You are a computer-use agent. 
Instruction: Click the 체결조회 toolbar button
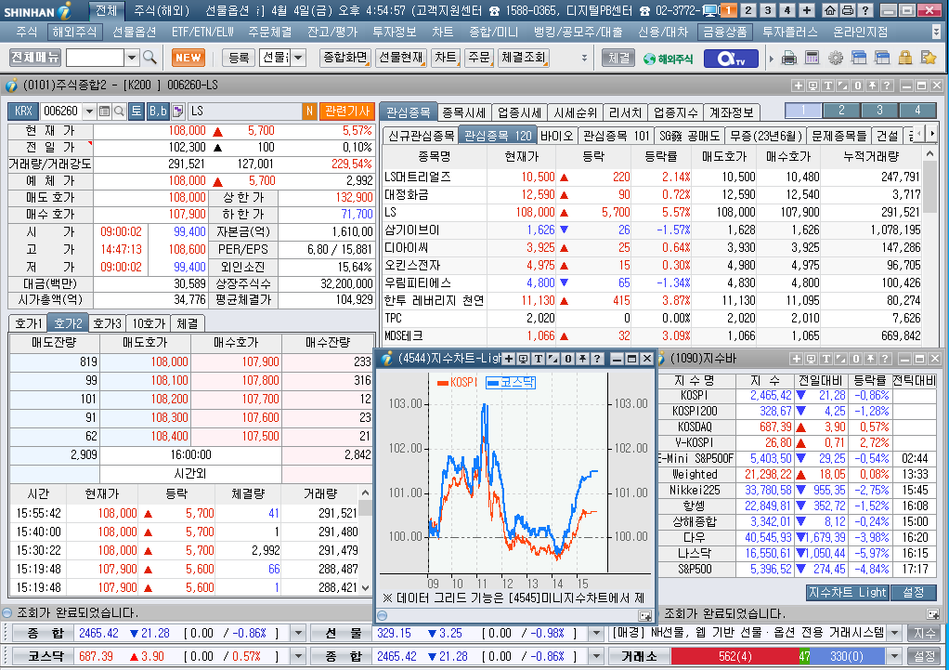coord(524,58)
